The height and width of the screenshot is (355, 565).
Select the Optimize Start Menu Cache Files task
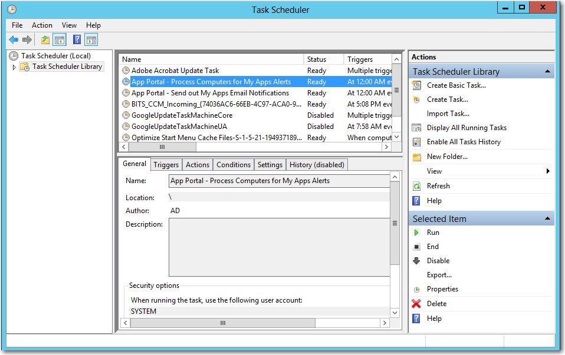click(x=256, y=137)
